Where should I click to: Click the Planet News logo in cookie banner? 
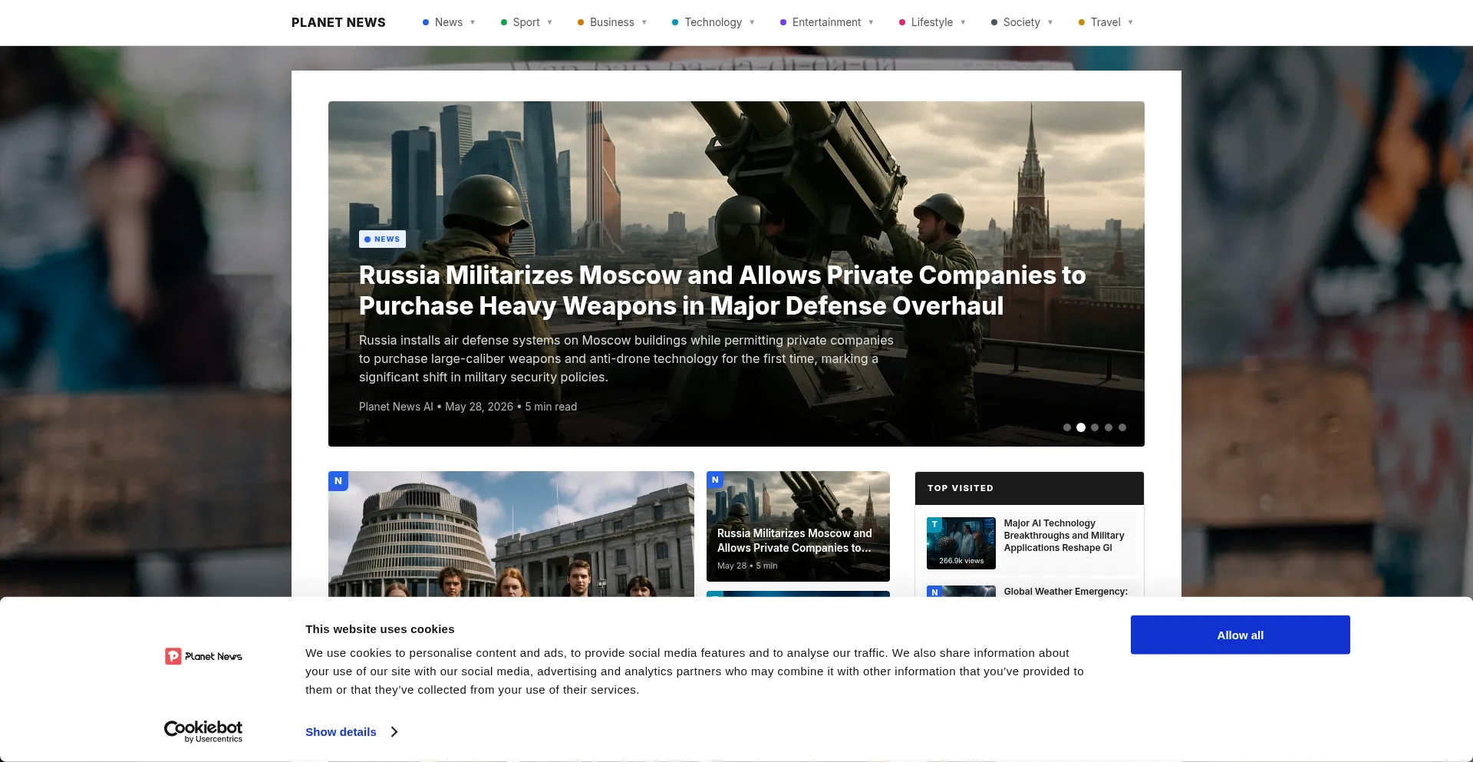point(203,656)
